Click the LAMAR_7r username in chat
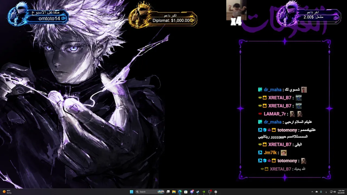Image resolution: width=347 pixels, height=195 pixels. tap(275, 114)
